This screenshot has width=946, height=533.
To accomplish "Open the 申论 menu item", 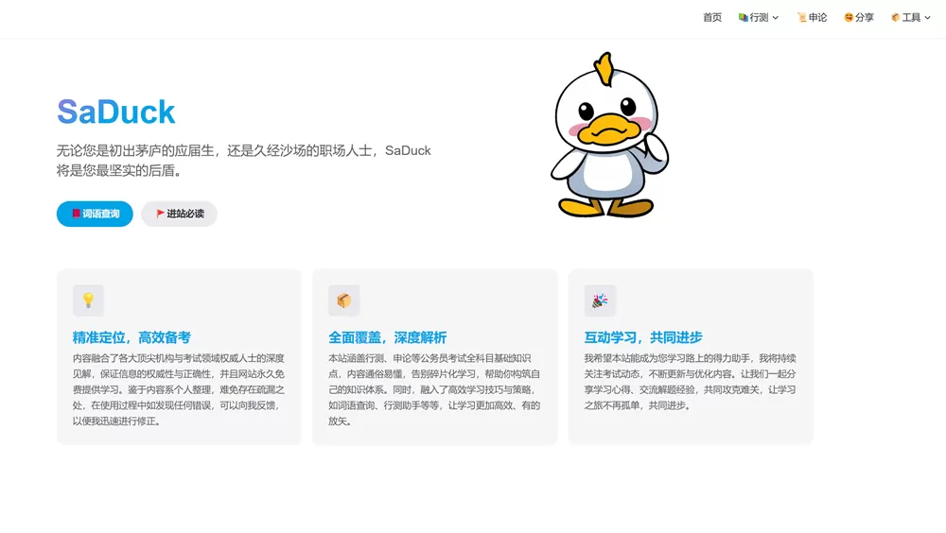I will pos(817,18).
